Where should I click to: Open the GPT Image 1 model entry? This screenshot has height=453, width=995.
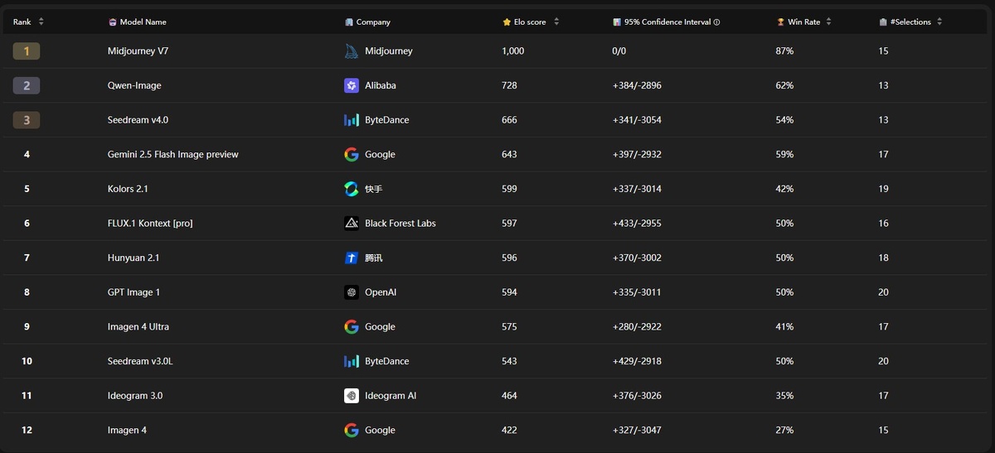(133, 292)
